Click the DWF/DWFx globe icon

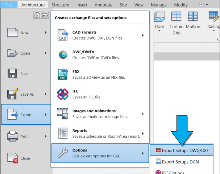[63, 55]
